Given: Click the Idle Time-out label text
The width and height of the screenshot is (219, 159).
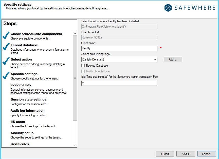Looking at the screenshot, I should click(120, 77).
